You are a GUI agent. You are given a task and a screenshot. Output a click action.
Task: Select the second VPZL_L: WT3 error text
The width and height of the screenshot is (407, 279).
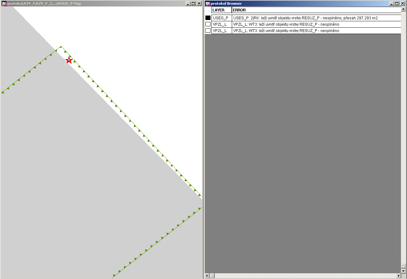click(x=286, y=31)
